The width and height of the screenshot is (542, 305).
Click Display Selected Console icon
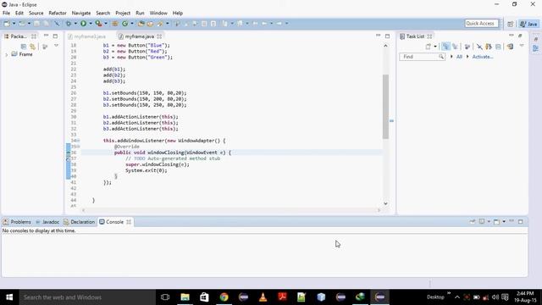point(482,222)
